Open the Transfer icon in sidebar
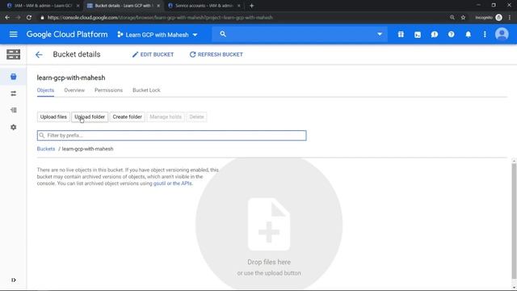The image size is (517, 291). click(13, 94)
